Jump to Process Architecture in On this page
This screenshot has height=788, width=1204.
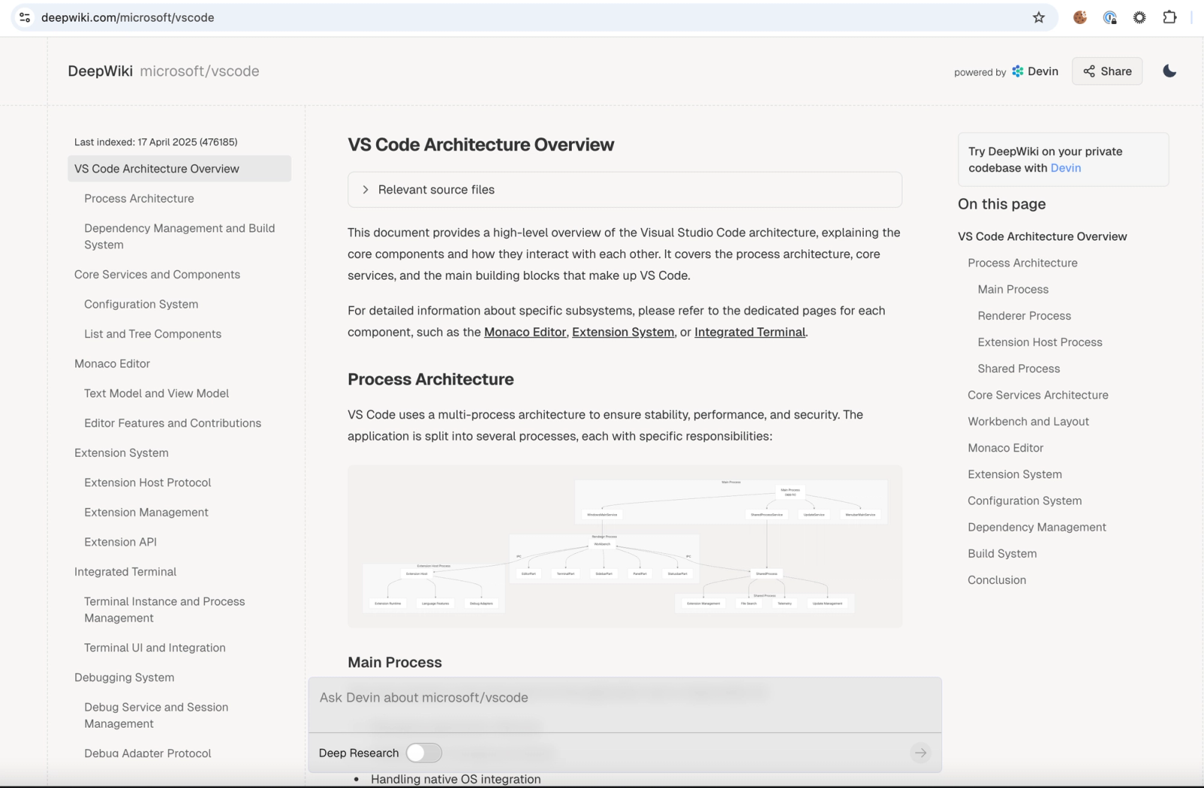pos(1023,263)
